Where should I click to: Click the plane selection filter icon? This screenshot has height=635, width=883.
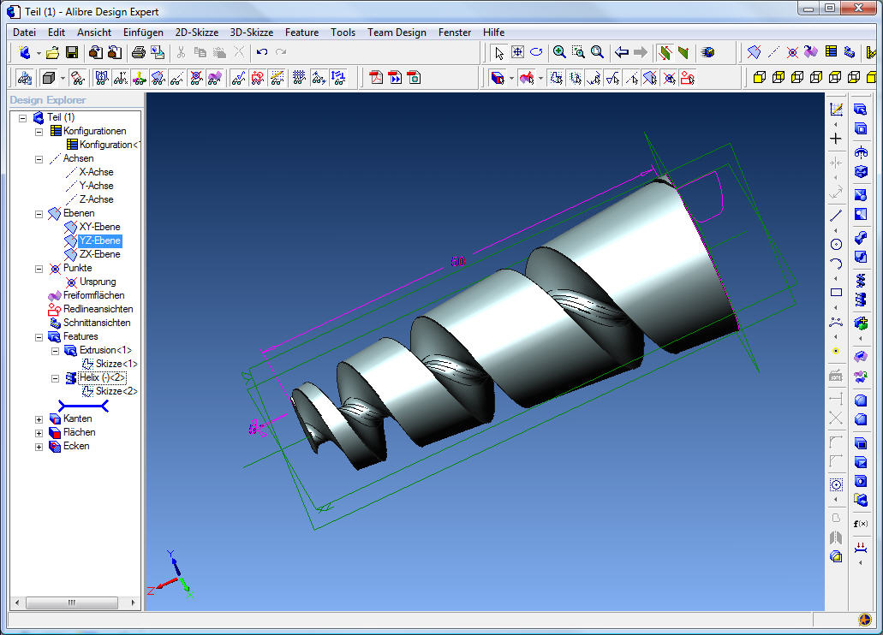coord(650,78)
